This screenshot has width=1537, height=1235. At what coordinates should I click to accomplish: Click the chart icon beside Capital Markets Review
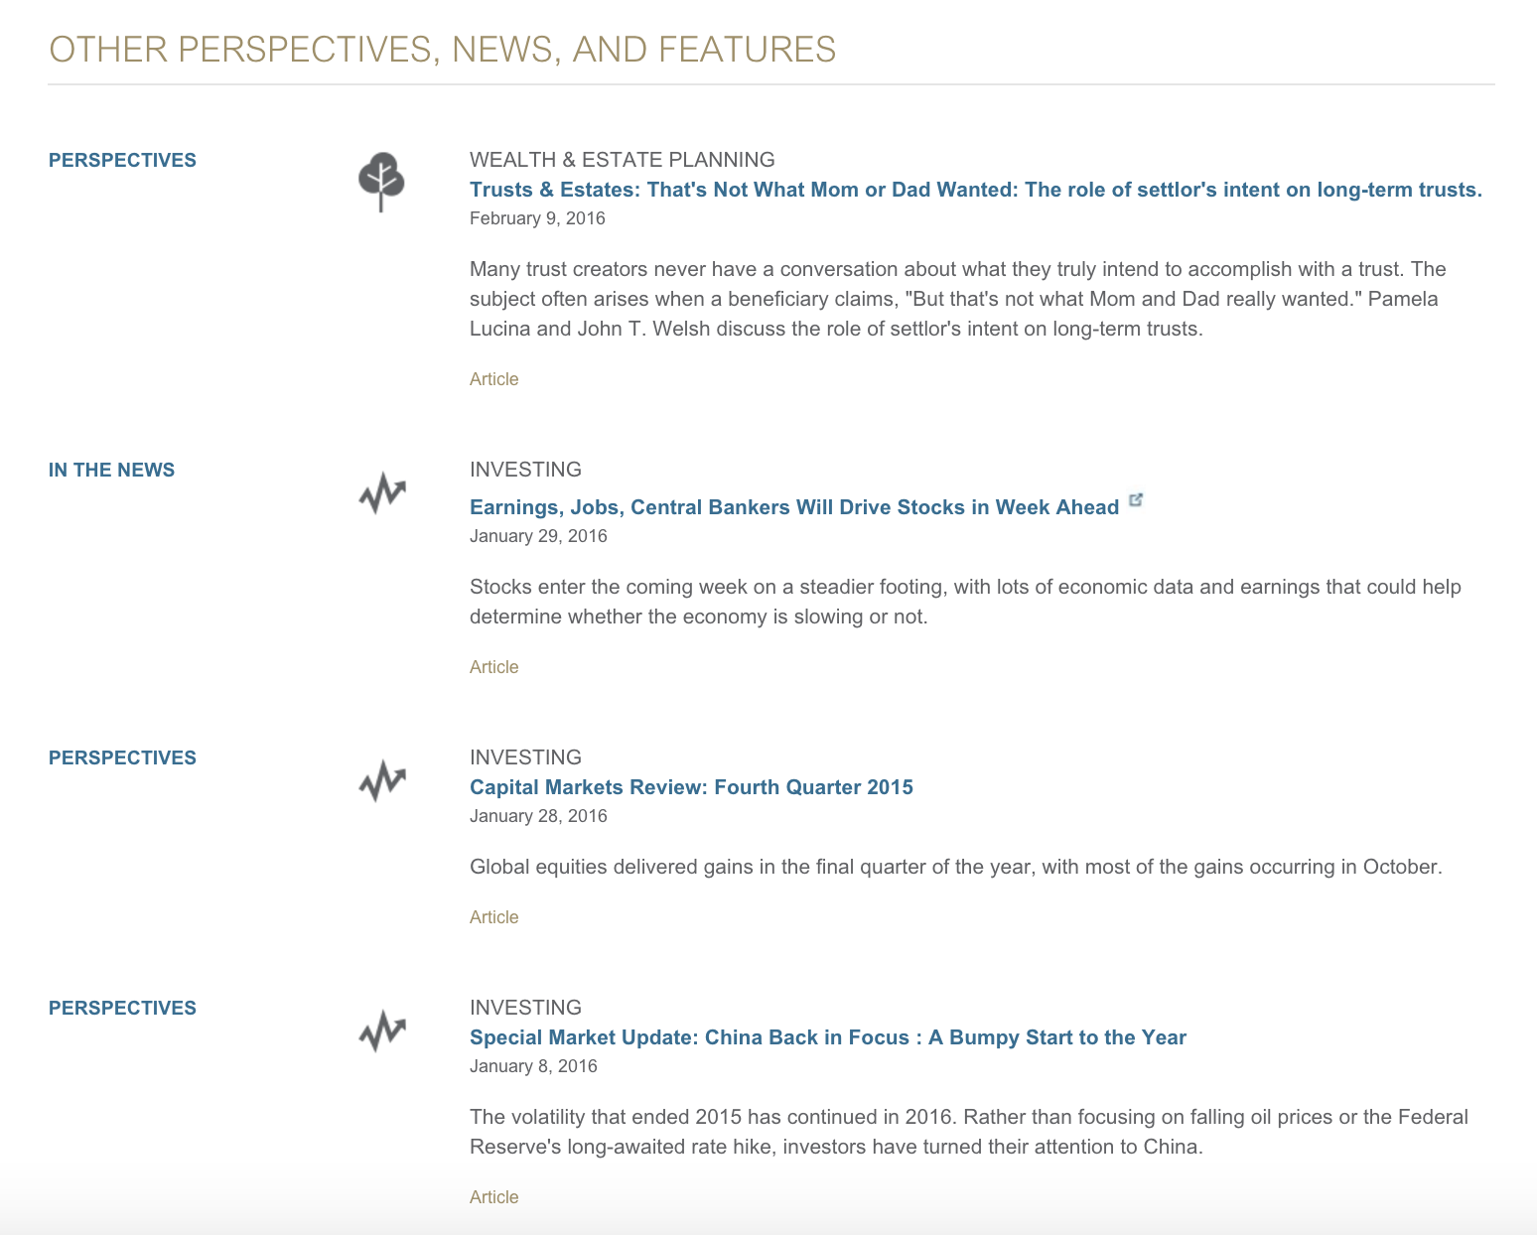[x=382, y=780]
